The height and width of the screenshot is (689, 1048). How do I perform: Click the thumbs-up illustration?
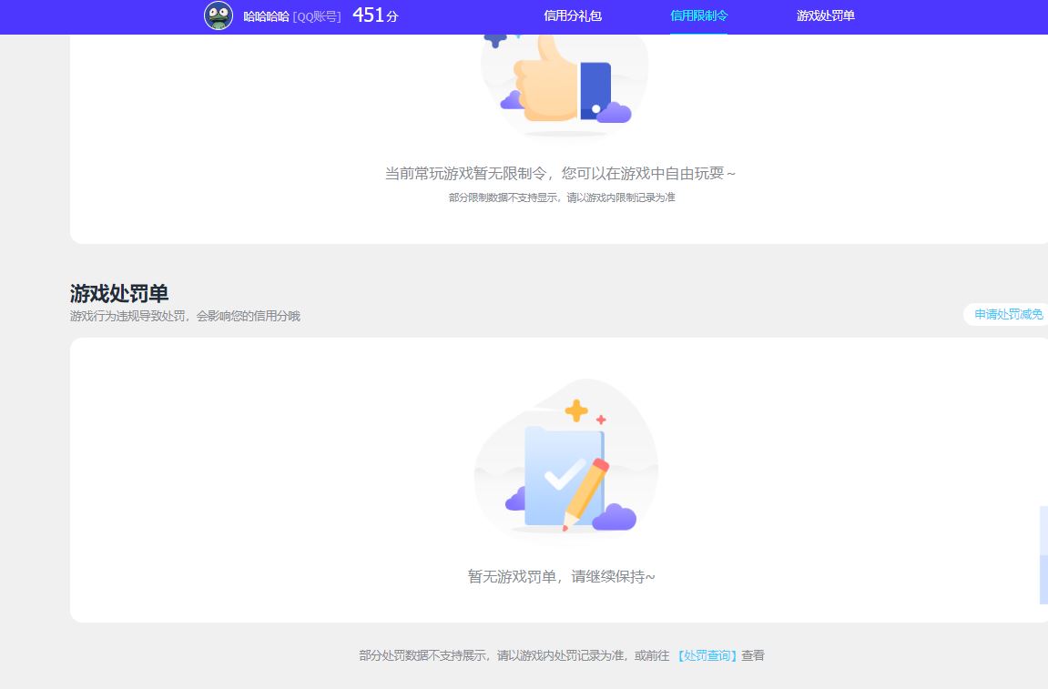pyautogui.click(x=565, y=85)
